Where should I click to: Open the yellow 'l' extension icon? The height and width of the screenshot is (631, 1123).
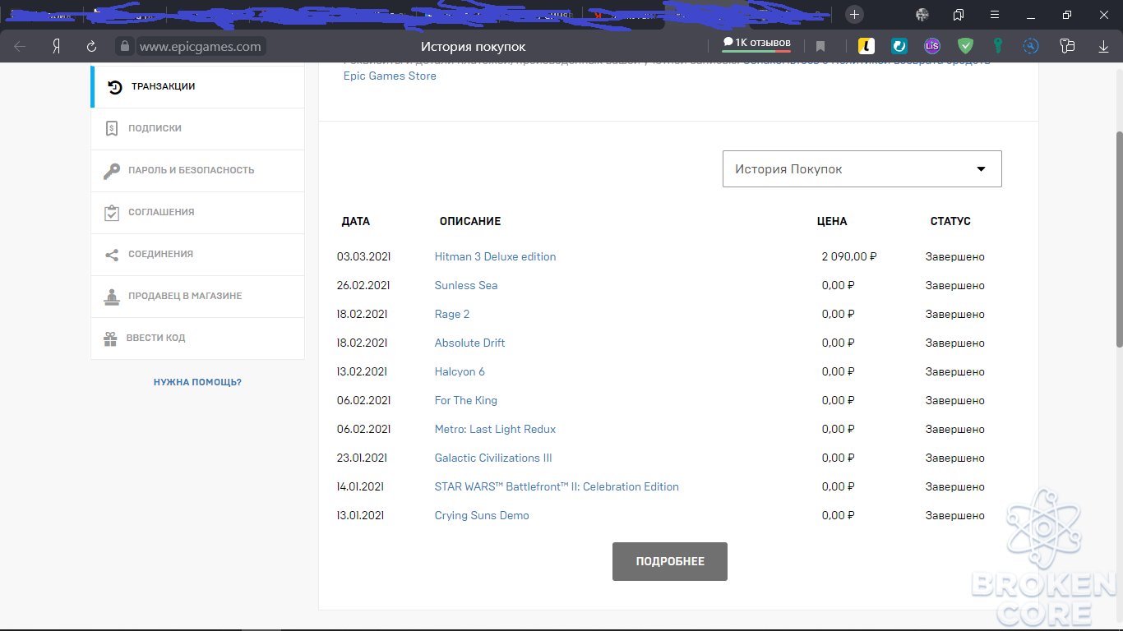tap(866, 46)
